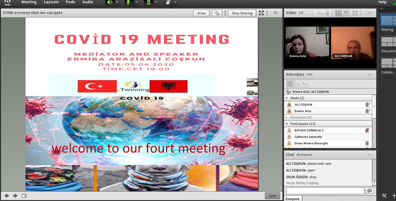Viewport: 396px width, 201px height.
Task: Toggle the webcam button in top bar
Action: (149, 2)
